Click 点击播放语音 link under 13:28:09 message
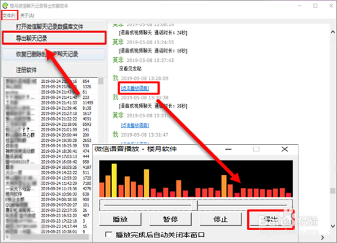The width and height of the screenshot is (337, 243). point(135,88)
